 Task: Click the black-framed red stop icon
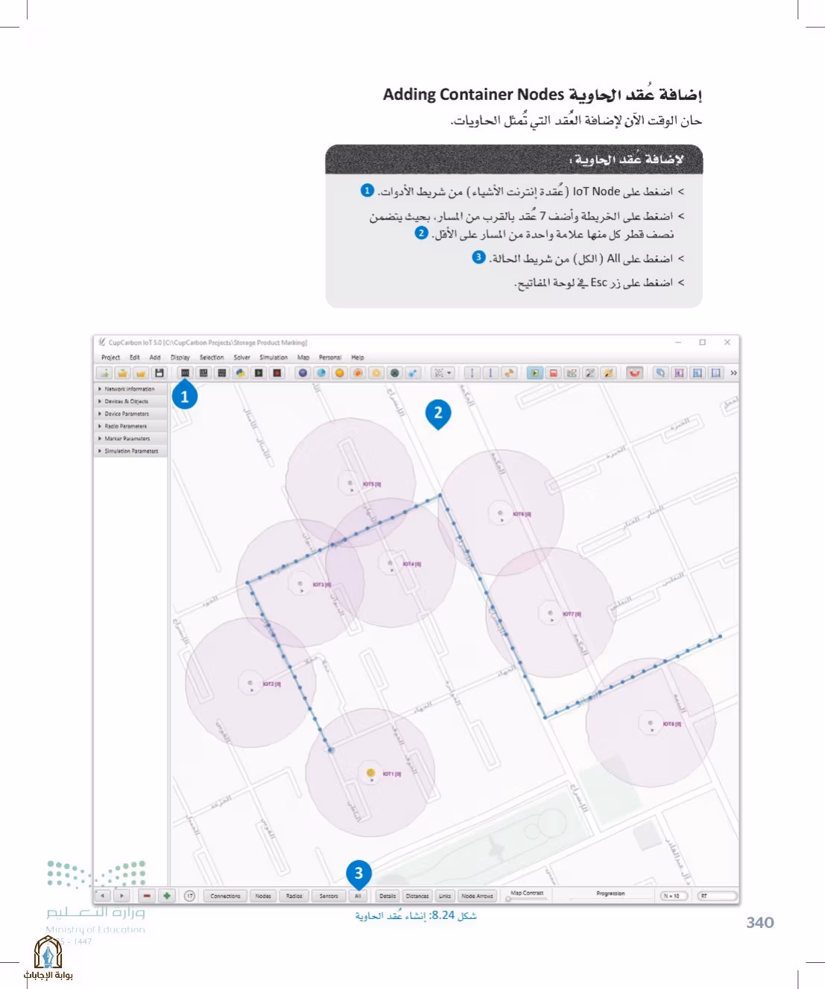(x=277, y=373)
